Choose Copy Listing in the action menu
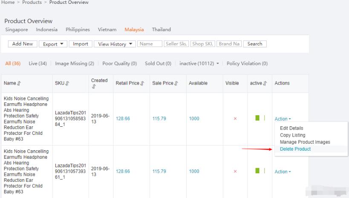This screenshot has height=198, width=349. (292, 135)
